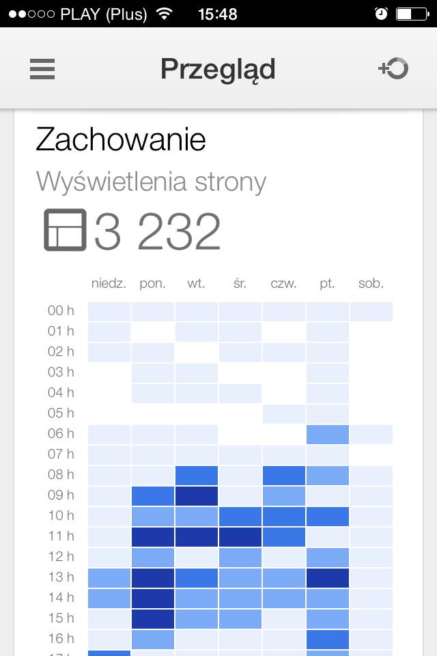The width and height of the screenshot is (437, 656).
Task: Tap the Wi-Fi status icon
Action: tap(164, 14)
